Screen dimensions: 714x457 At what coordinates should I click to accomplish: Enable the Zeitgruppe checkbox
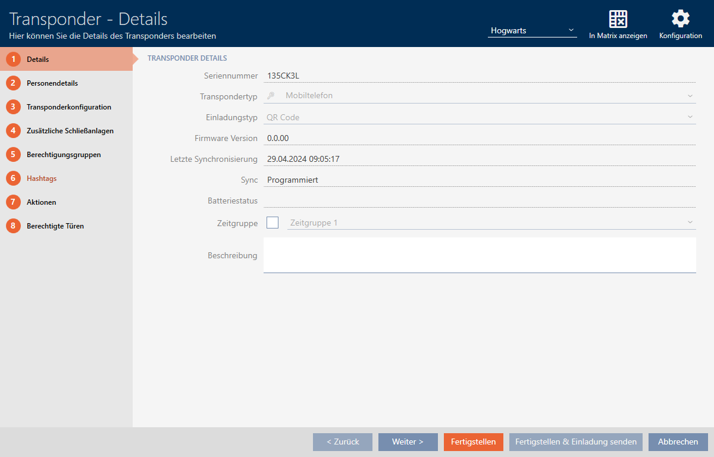tap(273, 223)
